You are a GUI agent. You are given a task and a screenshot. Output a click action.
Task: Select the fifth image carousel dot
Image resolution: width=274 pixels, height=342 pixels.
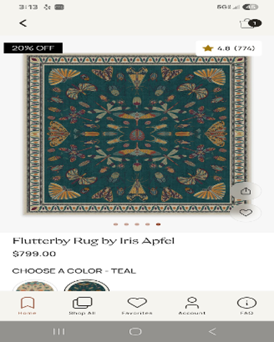pyautogui.click(x=158, y=224)
